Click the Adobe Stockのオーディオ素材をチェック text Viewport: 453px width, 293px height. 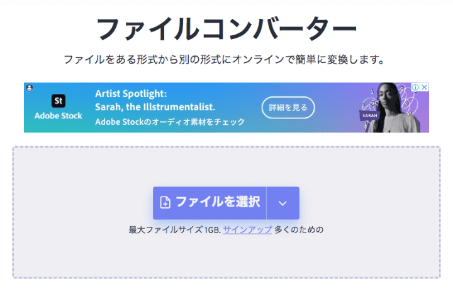pos(170,122)
